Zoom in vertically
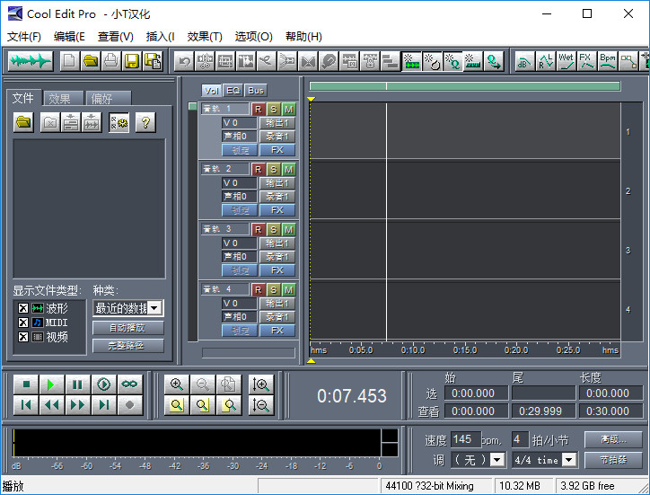This screenshot has height=495, width=650. 261,385
